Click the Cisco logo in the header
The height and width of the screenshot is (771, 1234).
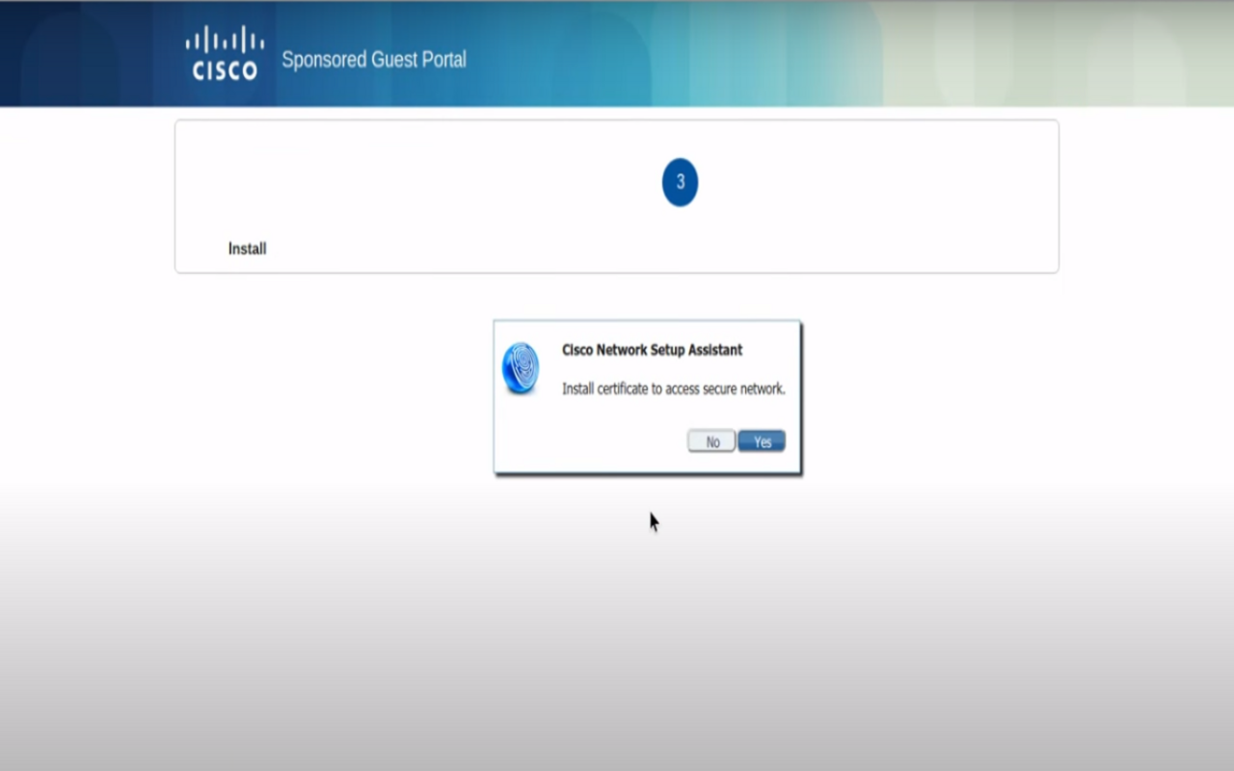pyautogui.click(x=225, y=54)
